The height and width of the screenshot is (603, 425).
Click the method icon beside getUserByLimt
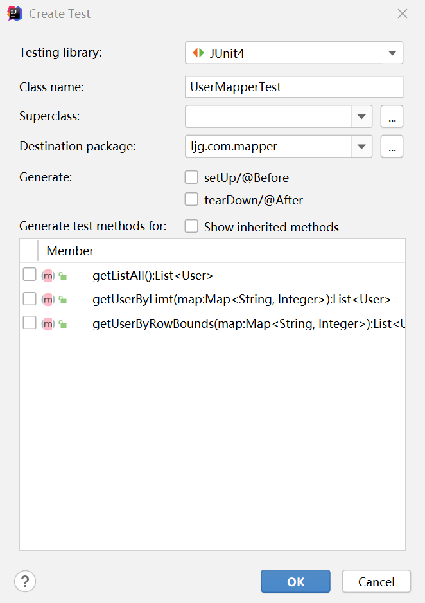48,300
